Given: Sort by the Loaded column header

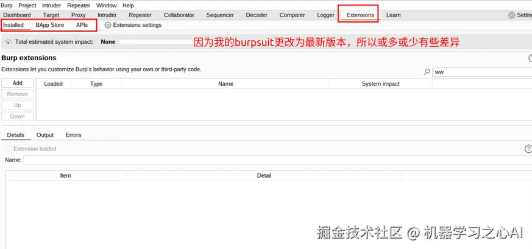Looking at the screenshot, I should tap(53, 83).
